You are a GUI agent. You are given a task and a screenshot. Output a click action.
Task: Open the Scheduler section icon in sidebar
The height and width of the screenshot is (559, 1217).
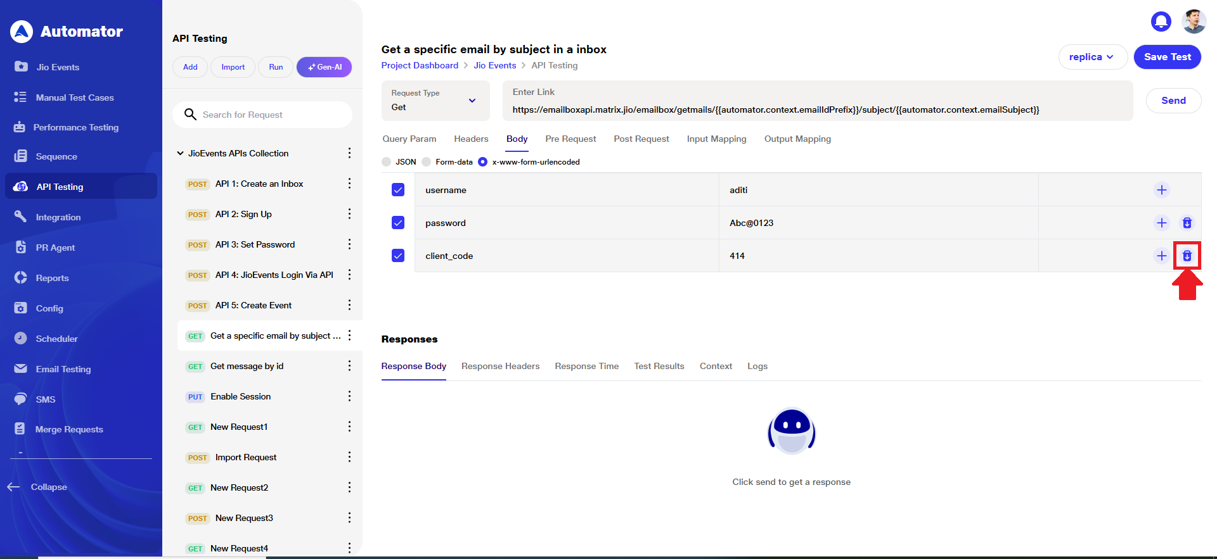click(x=21, y=338)
